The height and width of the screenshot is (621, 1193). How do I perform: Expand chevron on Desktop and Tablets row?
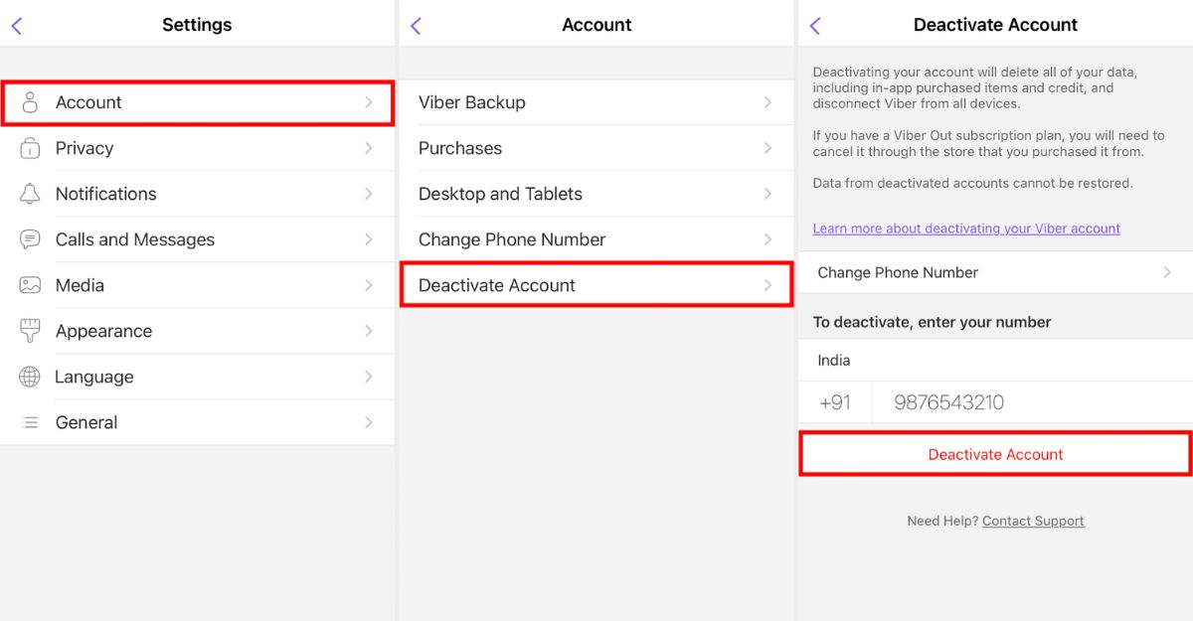pos(767,194)
